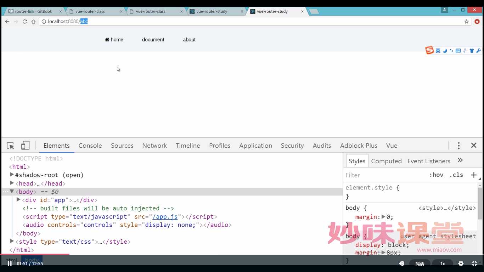Click the site info icon in address bar
The image size is (484, 272).
pos(44,22)
